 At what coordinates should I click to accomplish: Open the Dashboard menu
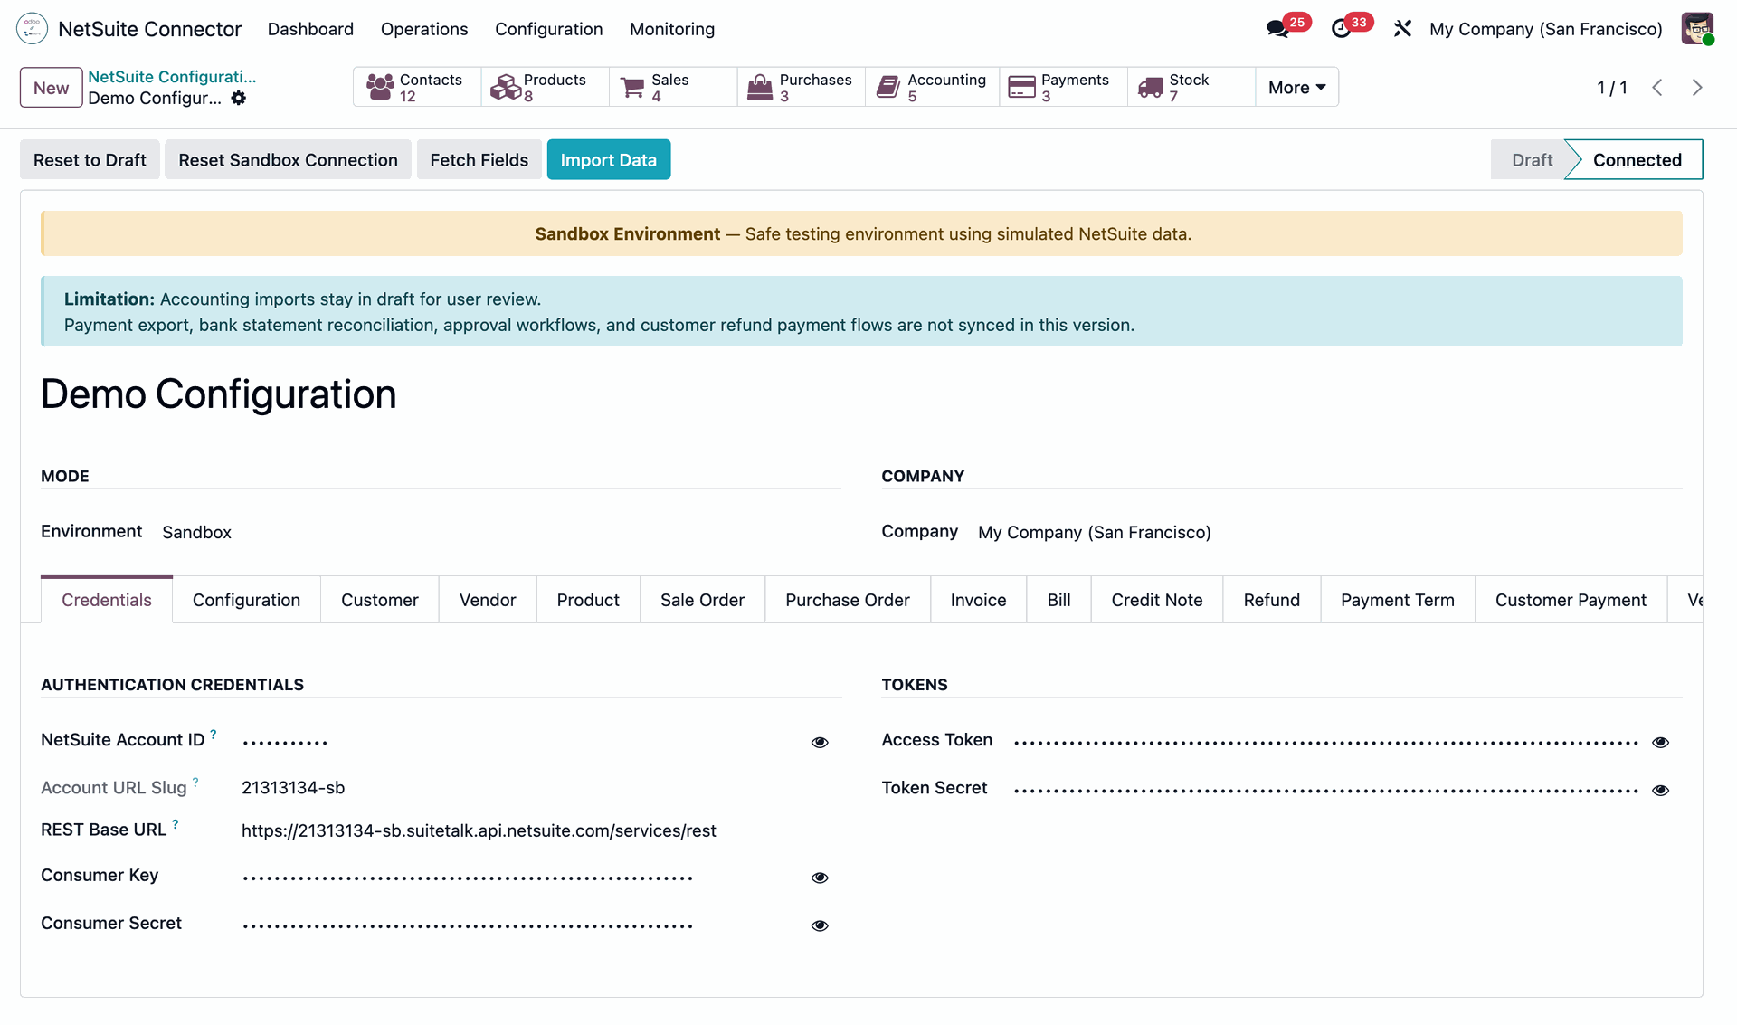pos(310,29)
